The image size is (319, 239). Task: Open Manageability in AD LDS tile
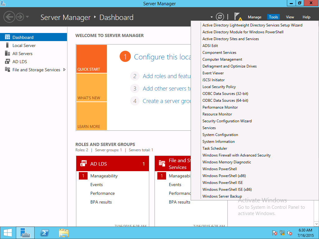pos(104,176)
